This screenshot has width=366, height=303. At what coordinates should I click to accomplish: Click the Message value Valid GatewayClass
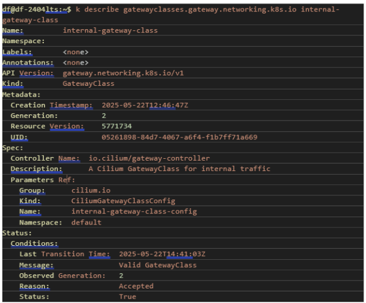(x=157, y=265)
